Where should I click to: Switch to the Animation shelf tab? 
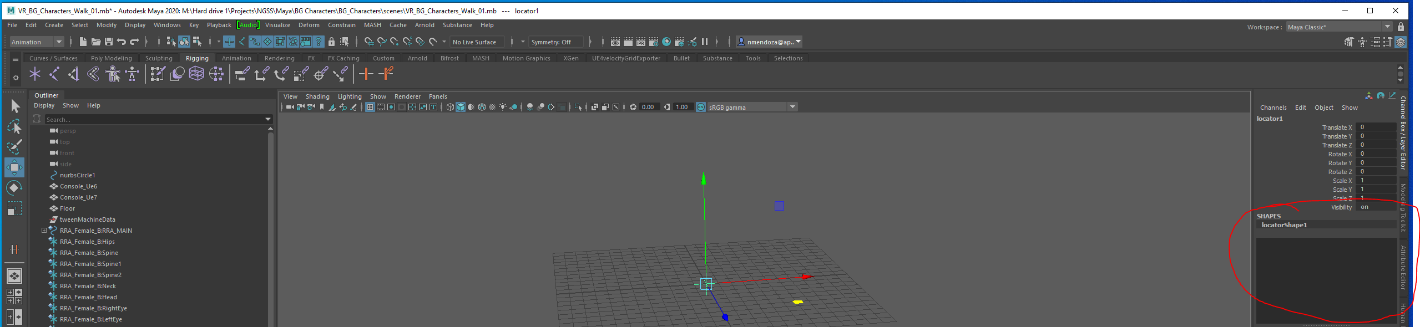236,58
